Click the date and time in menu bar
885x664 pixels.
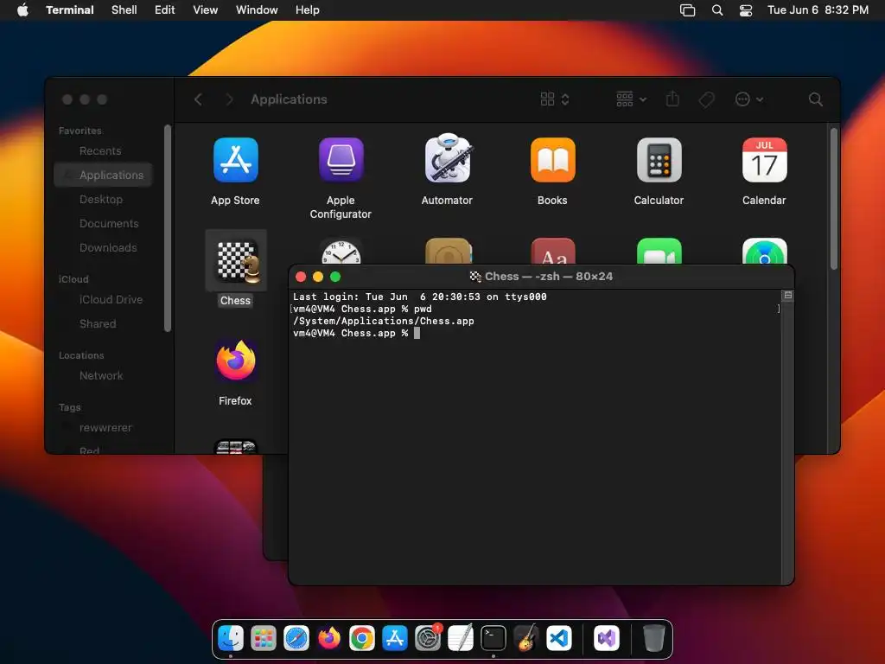click(818, 10)
